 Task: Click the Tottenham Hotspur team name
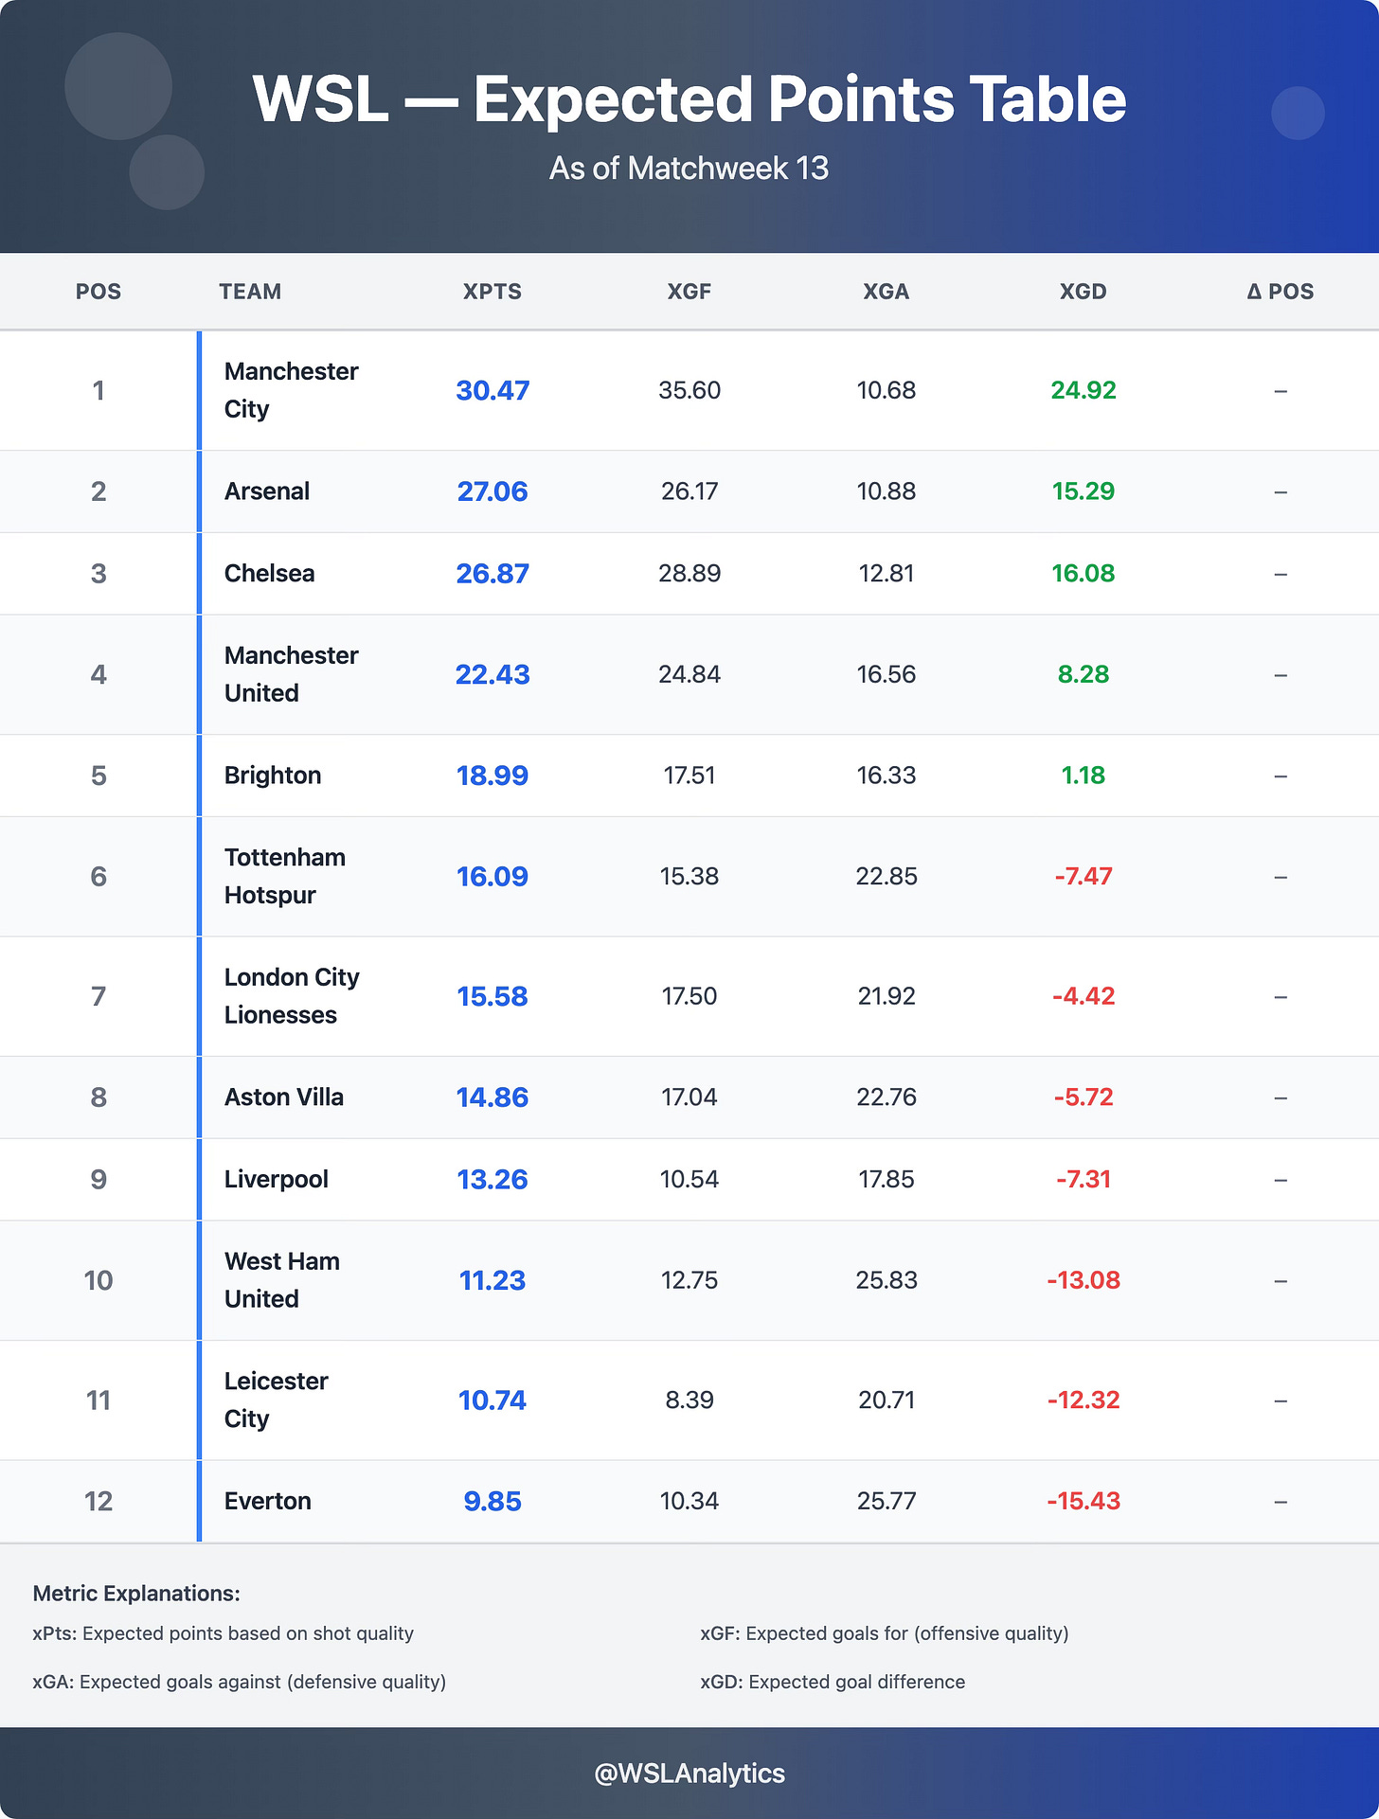click(284, 876)
